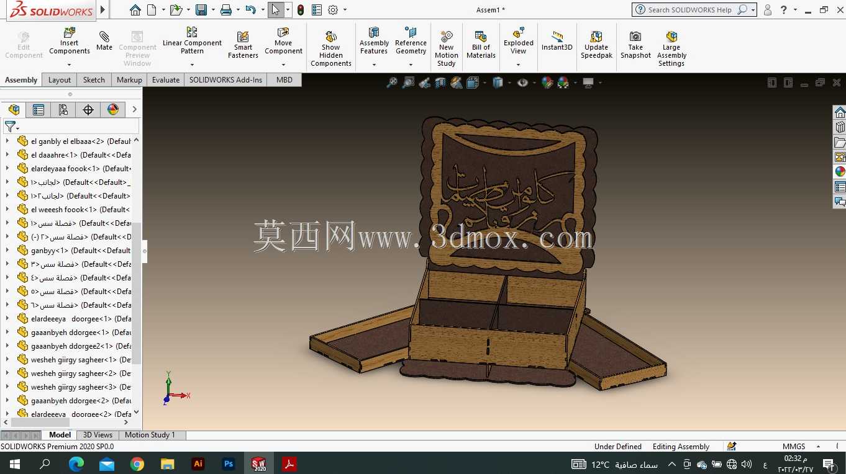846x474 pixels.
Task: Switch to the MBD tab
Action: (284, 79)
